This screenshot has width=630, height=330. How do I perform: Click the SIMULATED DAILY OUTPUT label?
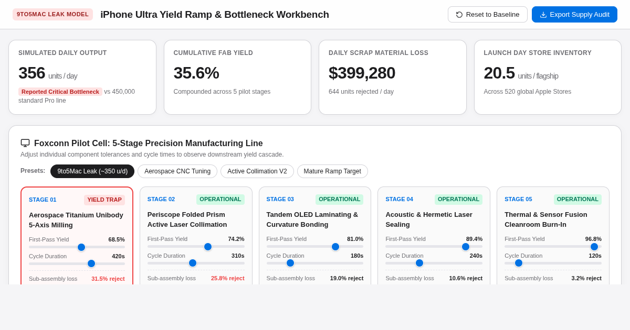pos(62,53)
